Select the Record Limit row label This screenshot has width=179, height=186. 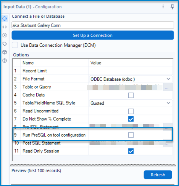[x=35, y=71]
